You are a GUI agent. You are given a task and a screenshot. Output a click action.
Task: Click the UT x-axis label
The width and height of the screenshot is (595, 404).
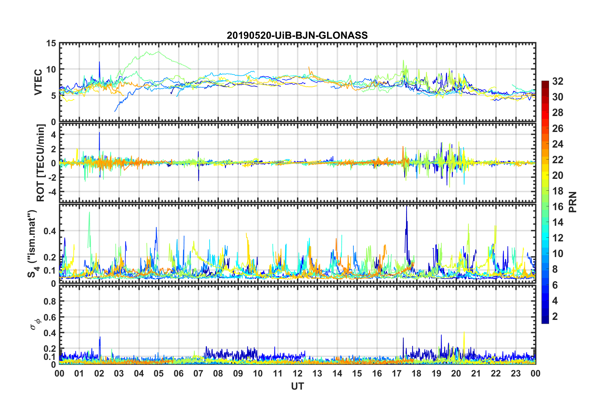tap(297, 386)
